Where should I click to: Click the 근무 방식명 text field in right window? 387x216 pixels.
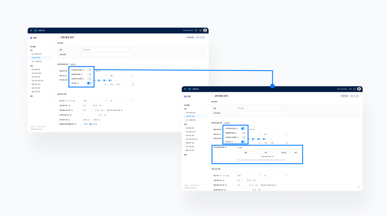coord(259,113)
